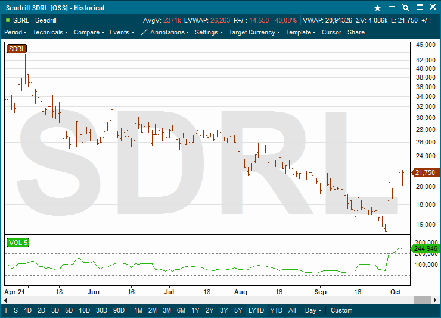Select the 30D time range
Screen dimensions: 441x318
pyautogui.click(x=101, y=310)
